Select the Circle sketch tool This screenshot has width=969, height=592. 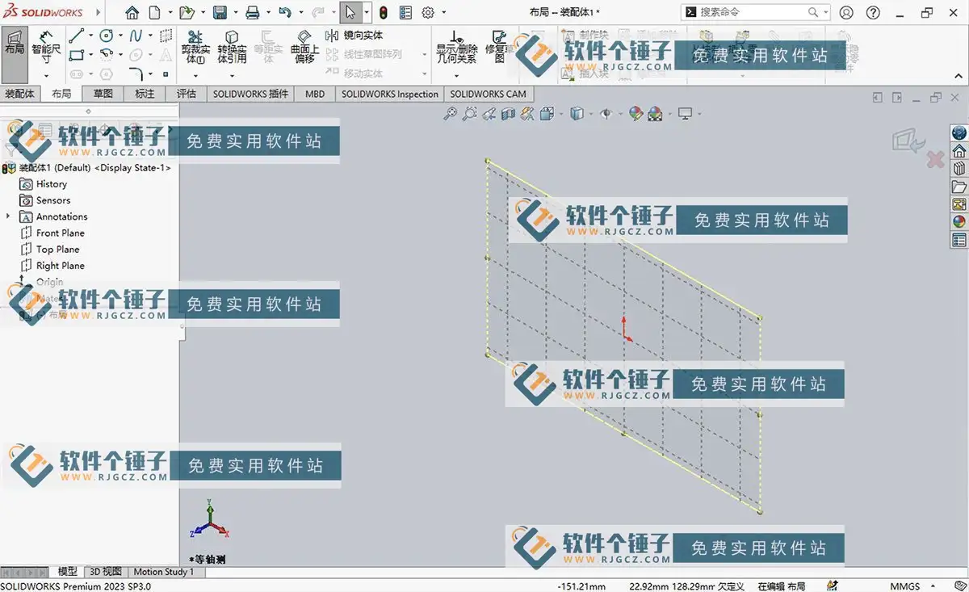coord(106,36)
